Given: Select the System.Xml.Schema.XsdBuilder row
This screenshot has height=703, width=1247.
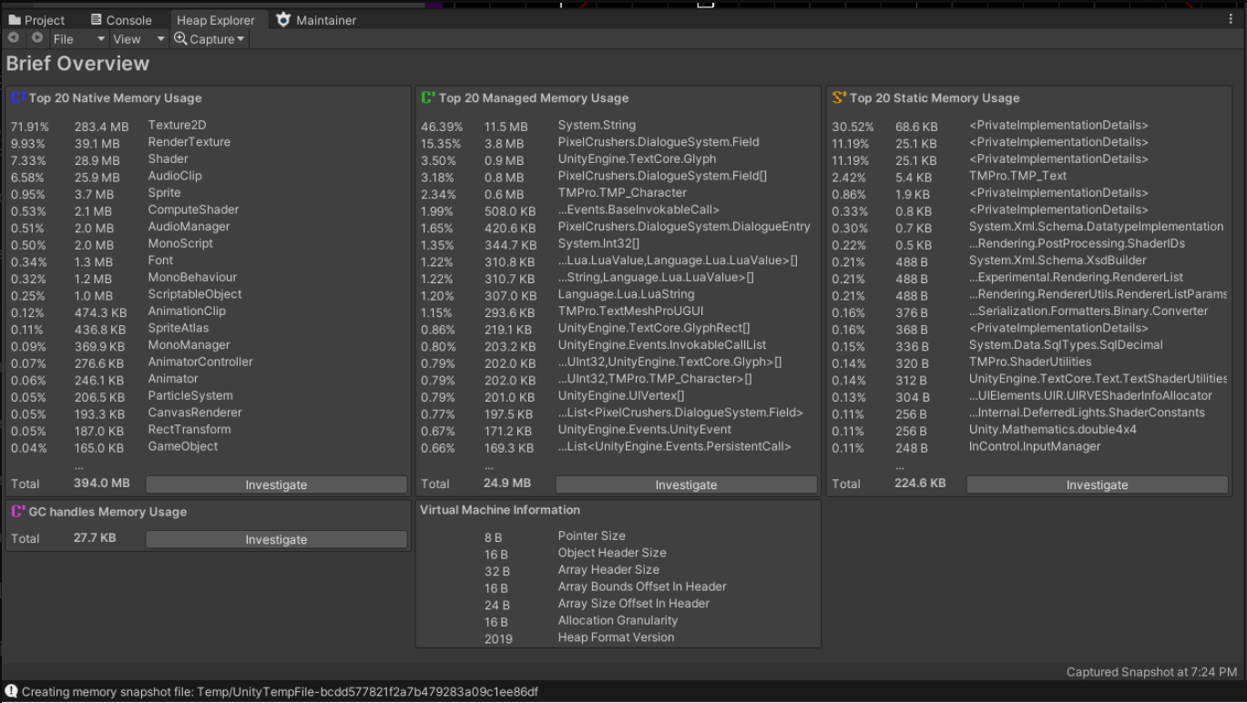Looking at the screenshot, I should point(1029,260).
